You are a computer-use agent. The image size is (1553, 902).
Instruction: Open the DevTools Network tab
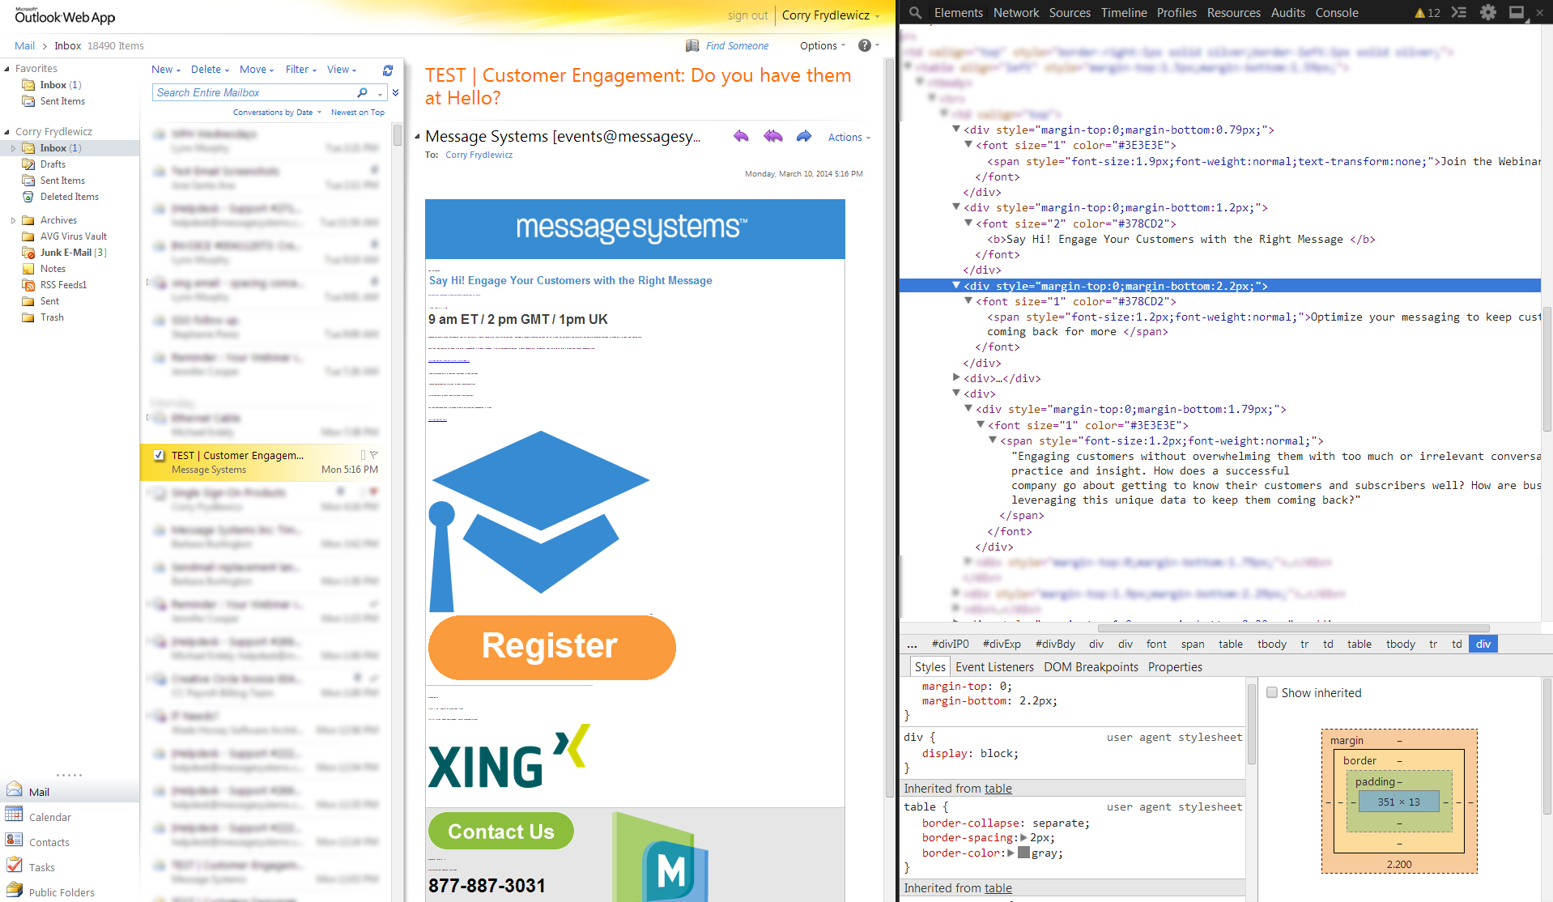coord(1016,13)
